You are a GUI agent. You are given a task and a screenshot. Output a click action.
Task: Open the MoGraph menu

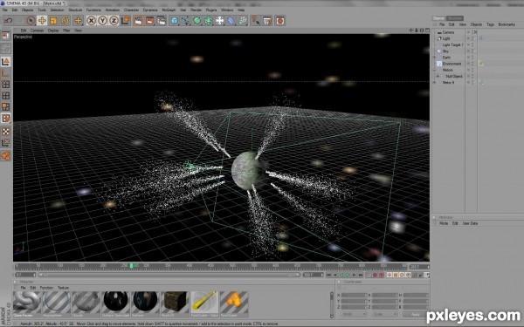coord(169,10)
